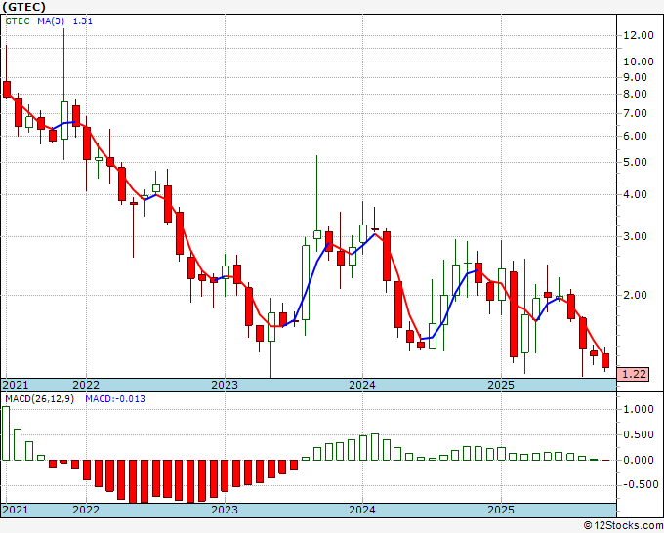
Task: Click the 12.00 price axis label
Action: click(x=639, y=35)
